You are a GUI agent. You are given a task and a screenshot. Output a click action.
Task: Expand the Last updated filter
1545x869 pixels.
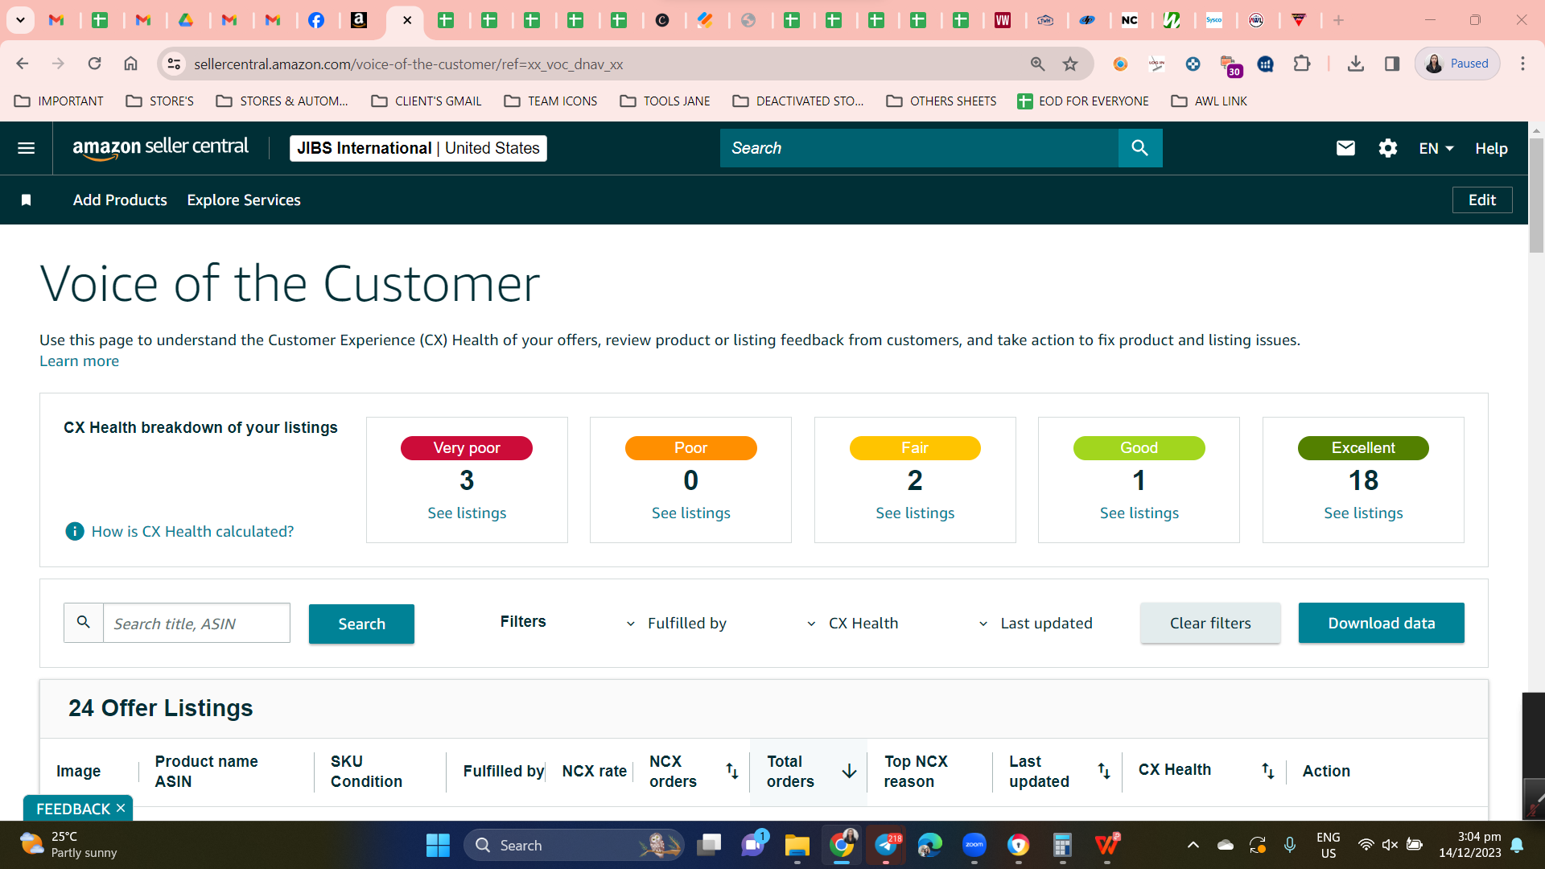(x=1036, y=624)
